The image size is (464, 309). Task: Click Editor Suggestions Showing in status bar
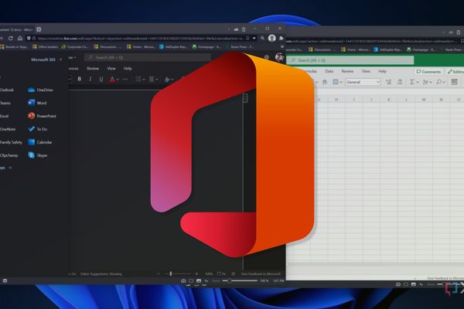coord(101,273)
